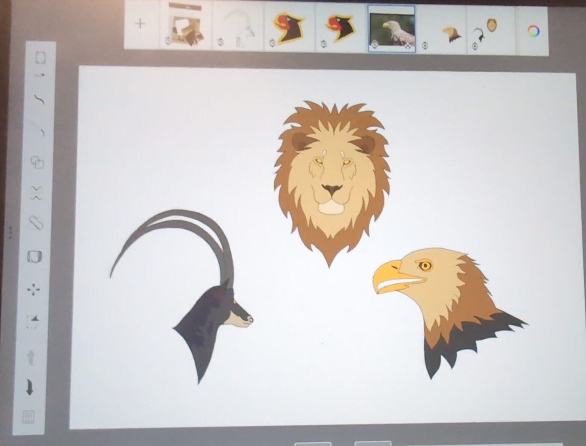Toggle visibility of the pencil sketch layer

(x=219, y=42)
